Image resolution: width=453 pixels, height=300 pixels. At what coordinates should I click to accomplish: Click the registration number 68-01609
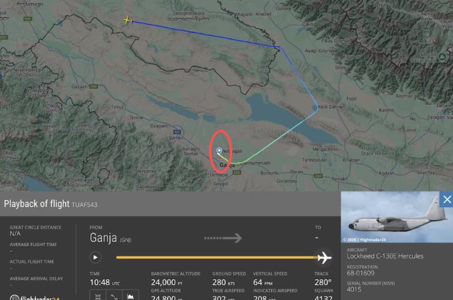pyautogui.click(x=360, y=273)
